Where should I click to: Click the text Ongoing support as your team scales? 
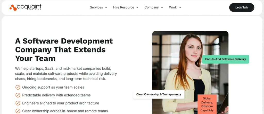[53, 87]
